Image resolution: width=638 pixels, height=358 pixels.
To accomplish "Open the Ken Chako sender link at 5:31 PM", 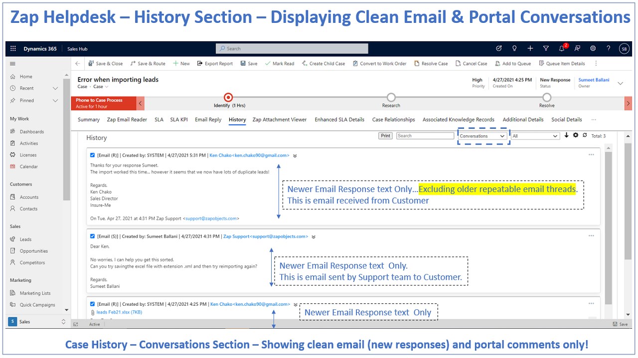I will tap(249, 156).
